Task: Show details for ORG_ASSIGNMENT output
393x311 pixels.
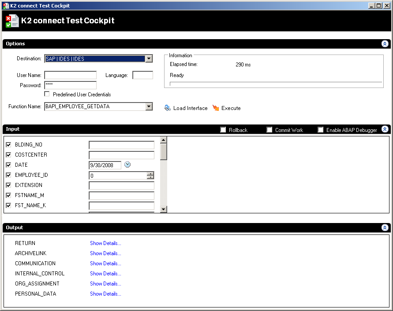Action: [x=105, y=284]
